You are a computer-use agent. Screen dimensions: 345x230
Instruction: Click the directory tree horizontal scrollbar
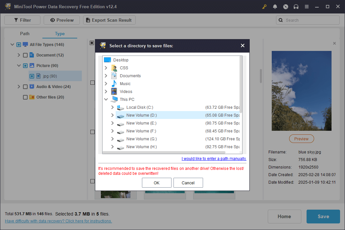click(x=164, y=152)
